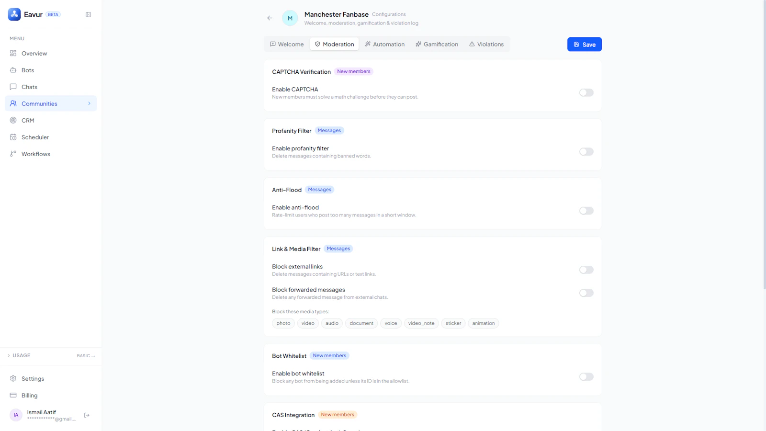
Task: Expand the Communities chevron
Action: [x=89, y=103]
